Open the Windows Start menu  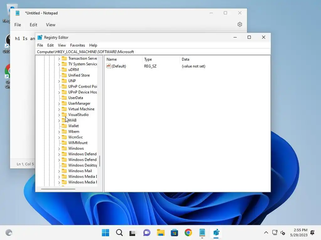pyautogui.click(x=105, y=232)
